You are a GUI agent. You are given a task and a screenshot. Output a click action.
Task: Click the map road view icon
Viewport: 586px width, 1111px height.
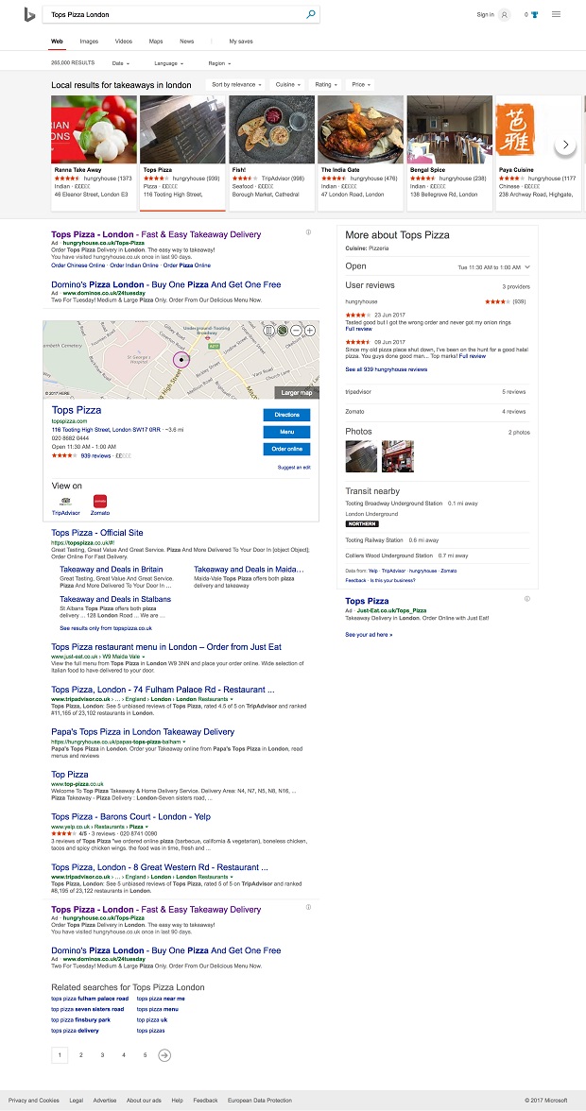pyautogui.click(x=269, y=331)
